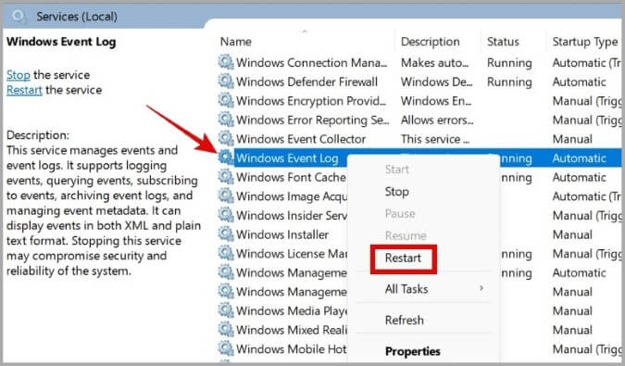This screenshot has width=625, height=366.
Task: Click gear icon of Windows Error Reporting
Action: [226, 120]
